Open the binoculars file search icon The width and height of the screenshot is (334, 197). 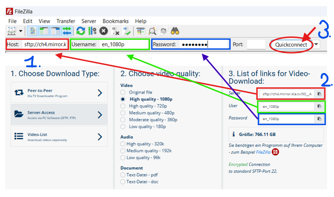pyautogui.click(x=175, y=31)
